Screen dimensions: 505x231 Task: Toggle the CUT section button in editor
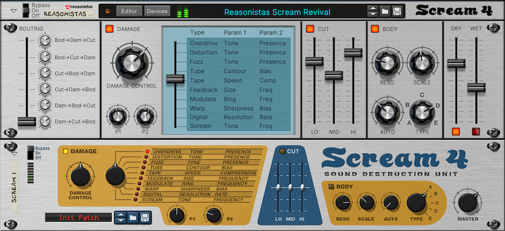[310, 29]
